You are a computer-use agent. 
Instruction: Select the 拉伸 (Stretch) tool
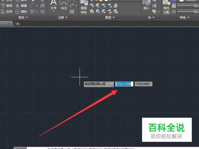7,12
